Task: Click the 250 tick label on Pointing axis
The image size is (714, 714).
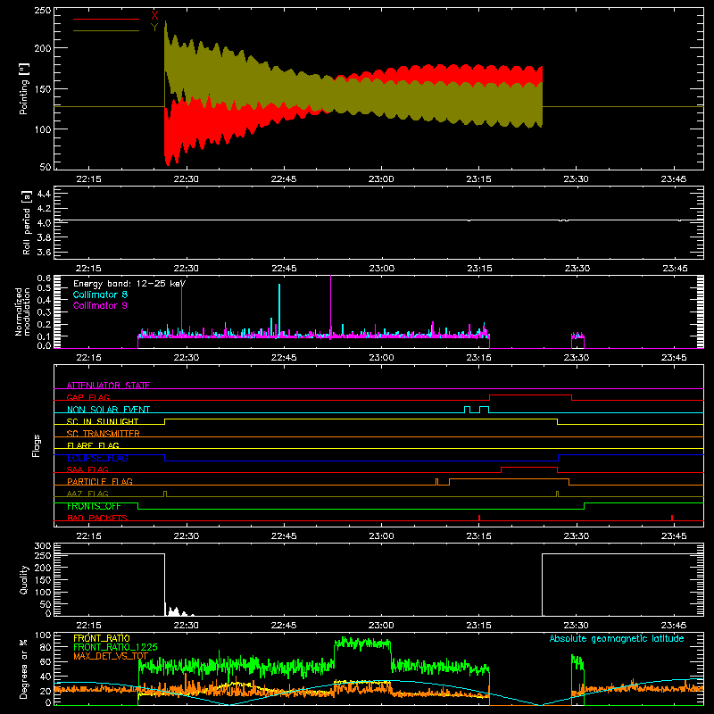Action: (42, 11)
